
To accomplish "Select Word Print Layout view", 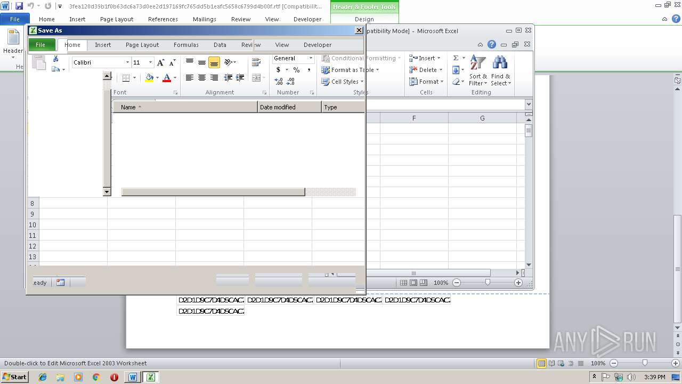I will click(541, 363).
